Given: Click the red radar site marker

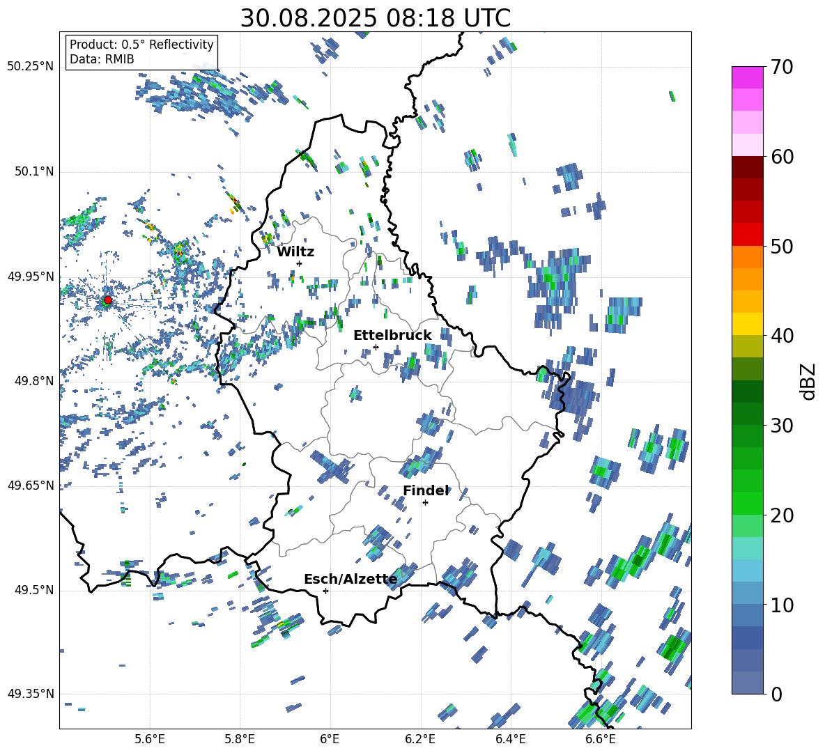Looking at the screenshot, I should 108,300.
